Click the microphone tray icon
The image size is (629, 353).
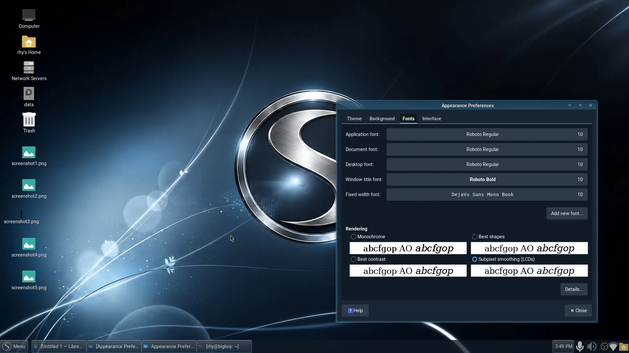tap(580, 346)
